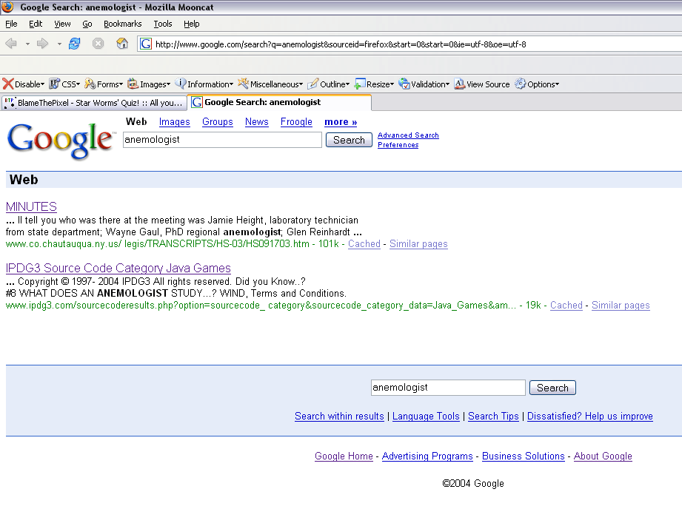Open the Search Tips link

pos(493,416)
